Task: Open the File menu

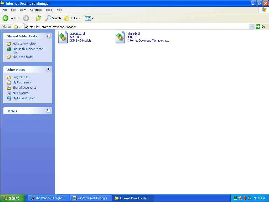Action: tap(5, 10)
